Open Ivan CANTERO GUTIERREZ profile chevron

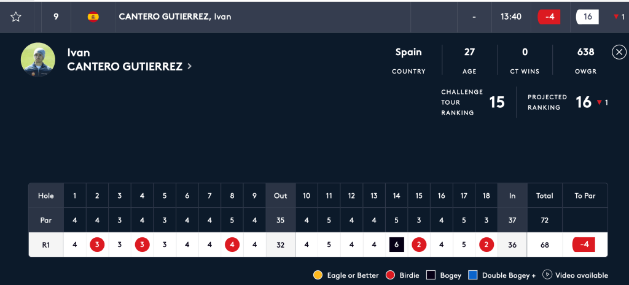[189, 66]
